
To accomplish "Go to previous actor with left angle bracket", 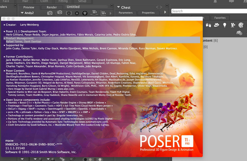I will 157,7.
